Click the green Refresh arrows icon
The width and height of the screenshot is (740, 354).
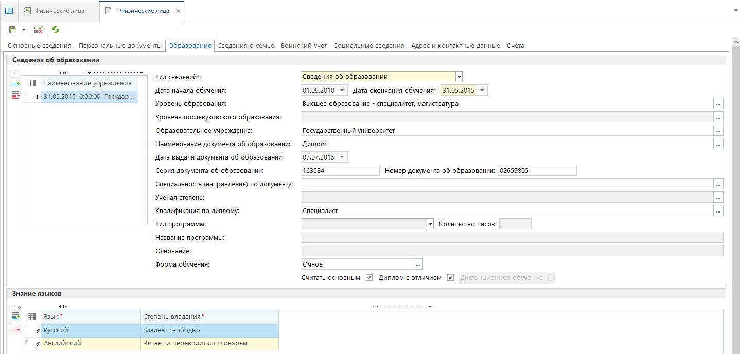tap(55, 30)
